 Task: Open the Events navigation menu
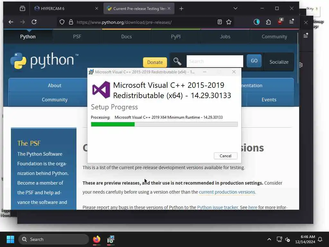point(269,100)
